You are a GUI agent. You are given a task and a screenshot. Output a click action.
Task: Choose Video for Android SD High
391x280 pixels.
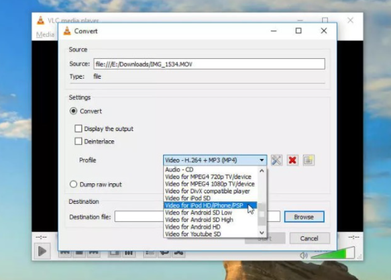[x=211, y=220]
